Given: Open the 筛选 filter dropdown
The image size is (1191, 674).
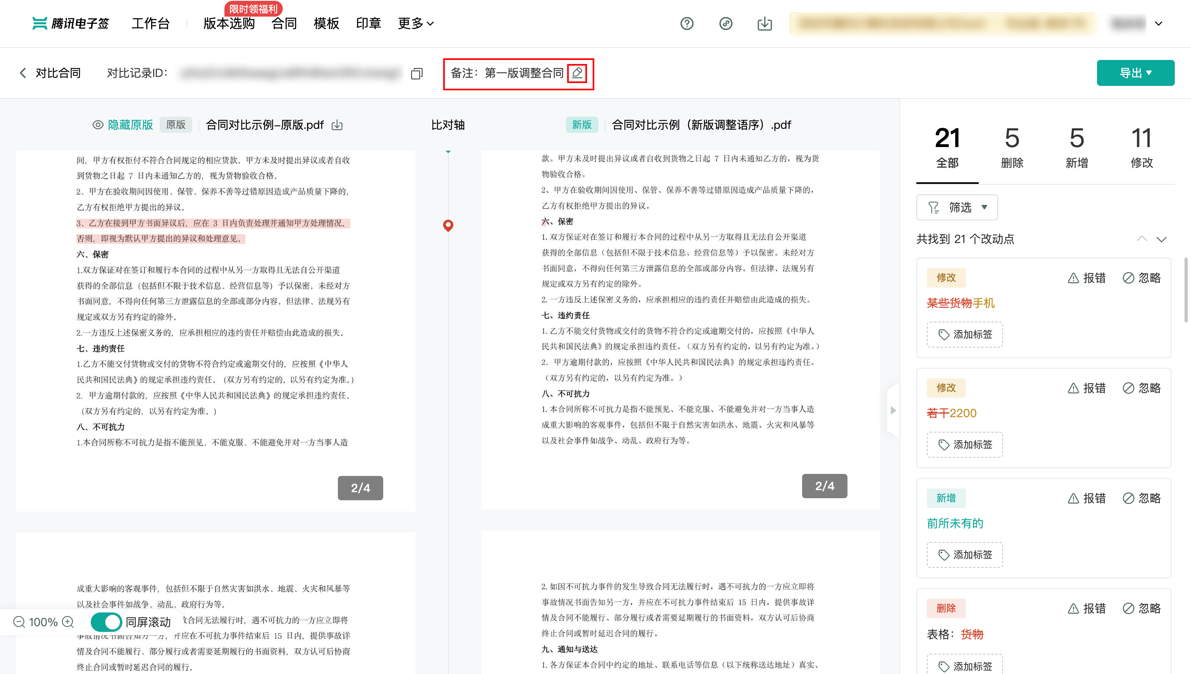Looking at the screenshot, I should click(957, 207).
